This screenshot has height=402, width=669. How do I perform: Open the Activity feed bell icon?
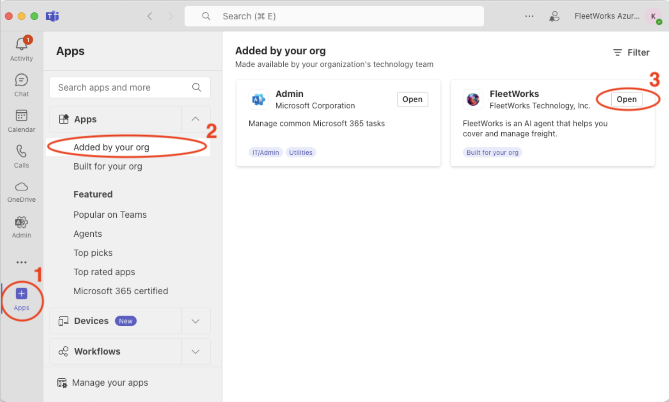(21, 45)
